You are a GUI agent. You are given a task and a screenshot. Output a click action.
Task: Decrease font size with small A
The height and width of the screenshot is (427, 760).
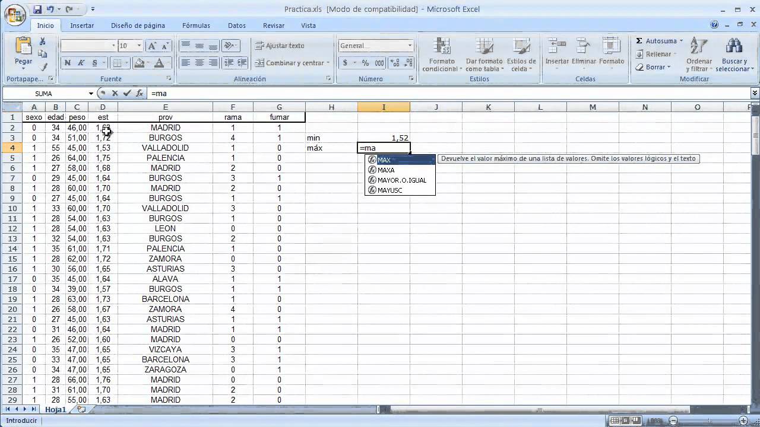(x=164, y=46)
